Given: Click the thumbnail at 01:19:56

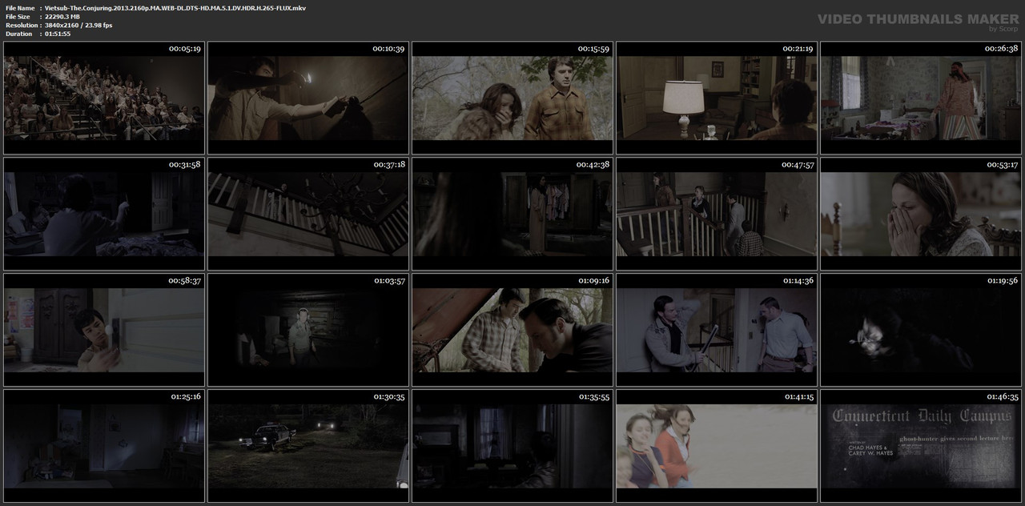Looking at the screenshot, I should (921, 330).
